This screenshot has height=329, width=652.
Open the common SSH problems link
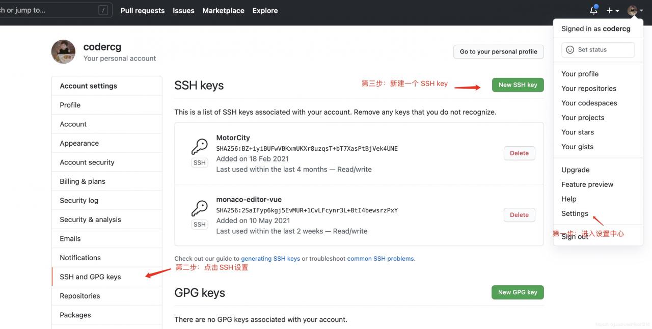point(381,259)
